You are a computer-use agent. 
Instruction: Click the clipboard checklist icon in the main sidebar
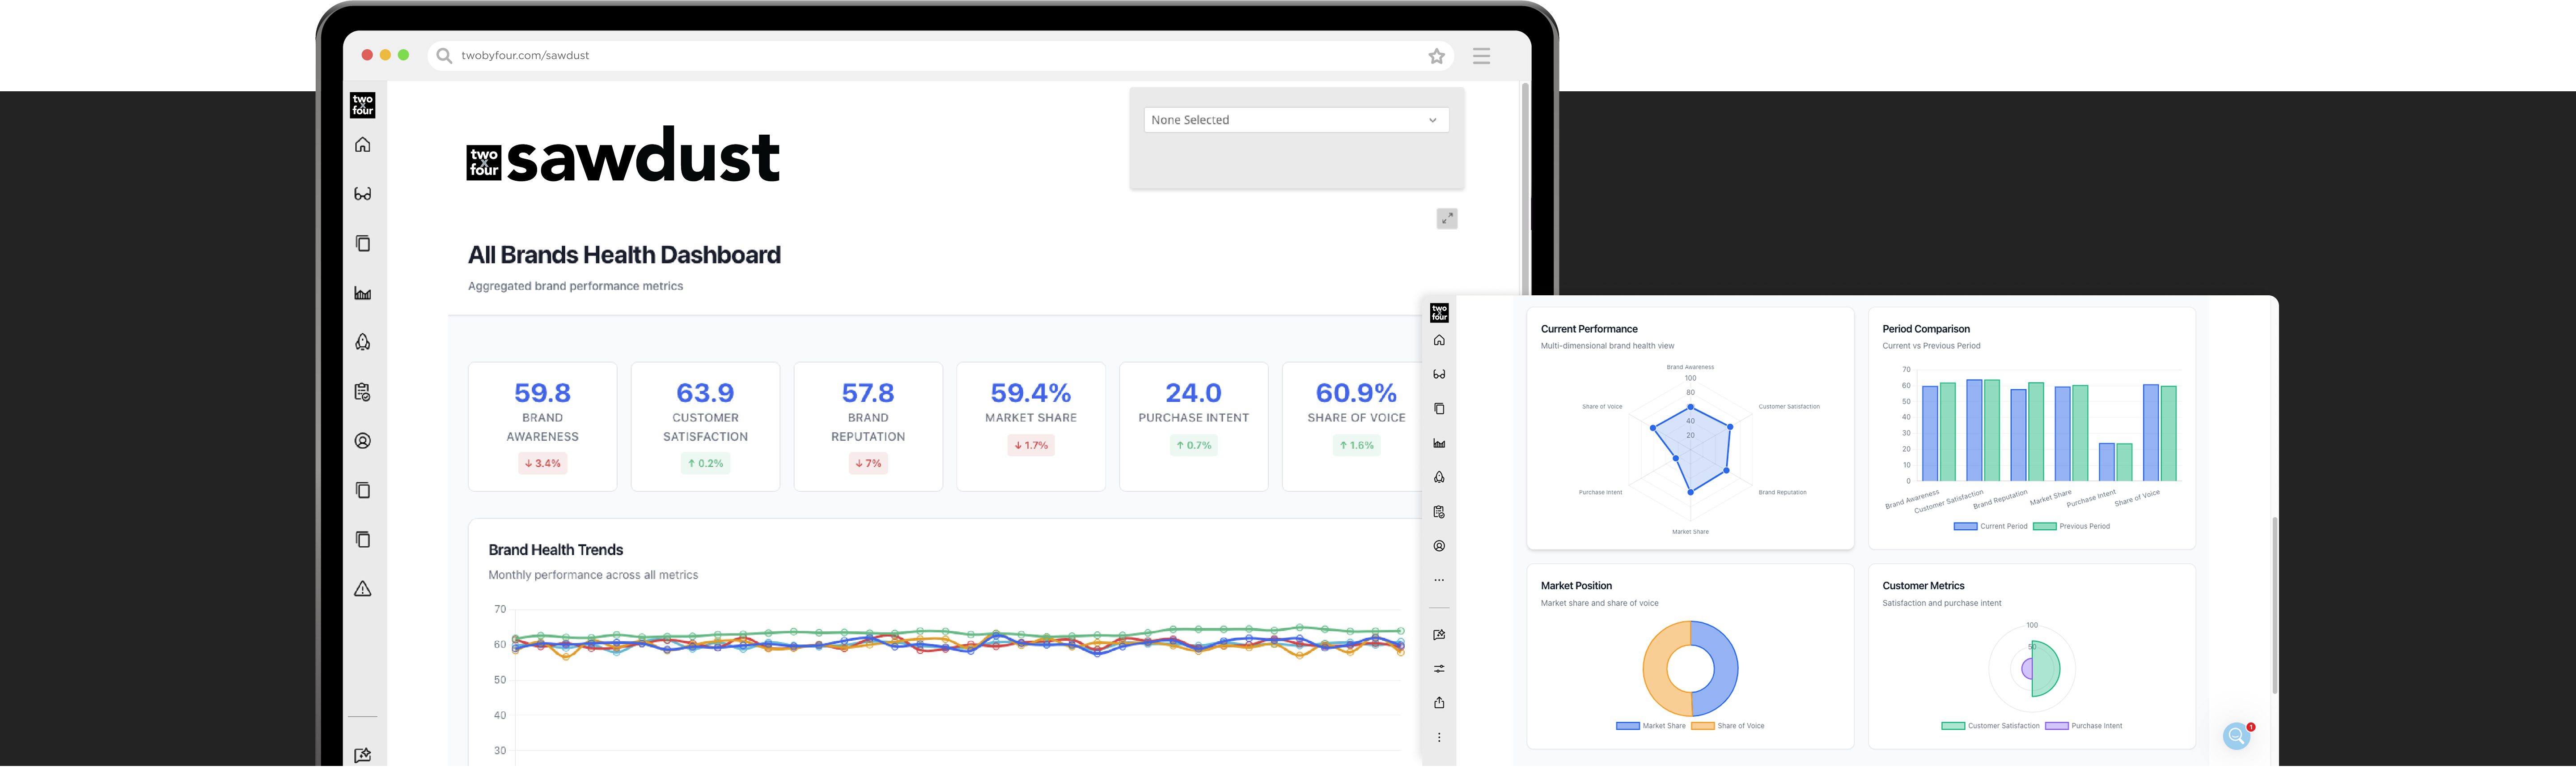tap(363, 392)
